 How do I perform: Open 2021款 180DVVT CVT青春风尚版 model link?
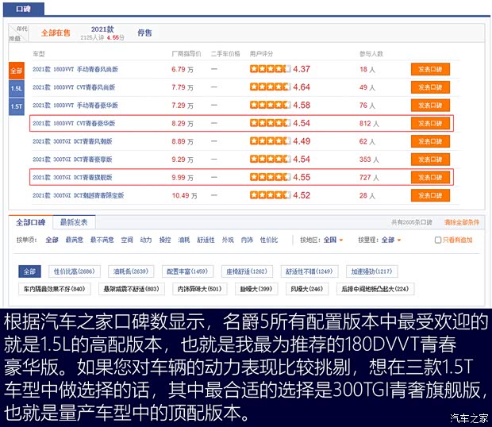coord(74,87)
